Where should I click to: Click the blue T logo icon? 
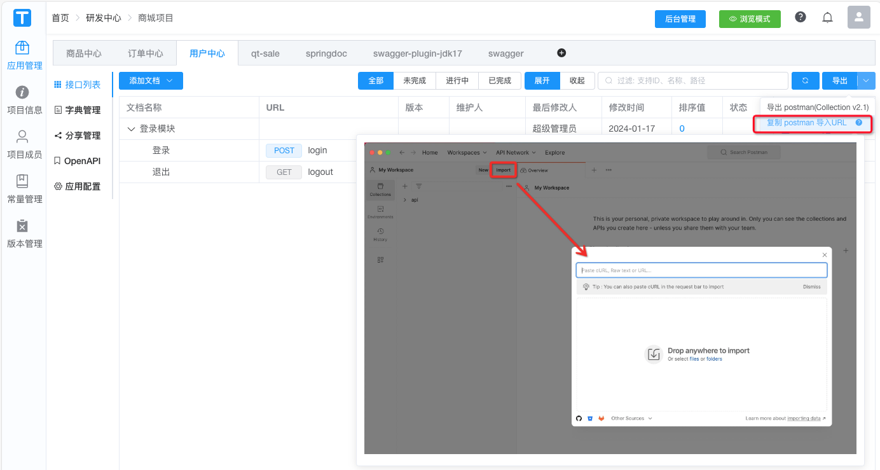click(x=22, y=18)
